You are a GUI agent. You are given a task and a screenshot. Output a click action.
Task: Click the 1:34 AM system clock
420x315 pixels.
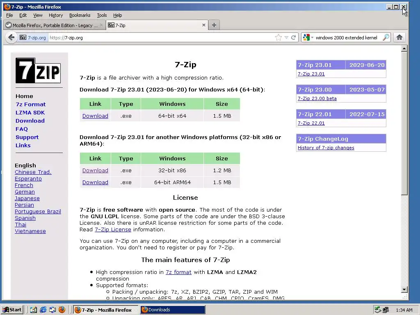click(x=404, y=310)
